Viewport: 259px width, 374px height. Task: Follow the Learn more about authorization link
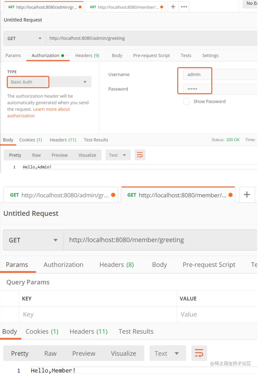(x=51, y=109)
